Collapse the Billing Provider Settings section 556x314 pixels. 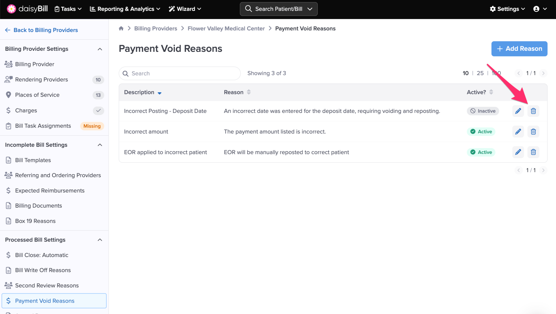coord(100,49)
